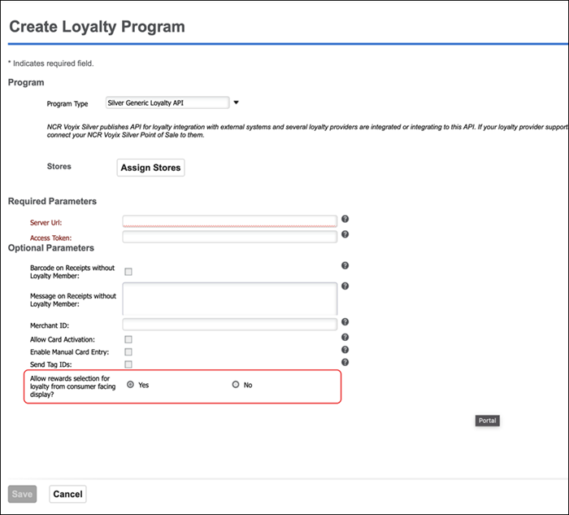Click help icon next to Merchant ID
Screen dimensions: 569x515
(x=345, y=322)
